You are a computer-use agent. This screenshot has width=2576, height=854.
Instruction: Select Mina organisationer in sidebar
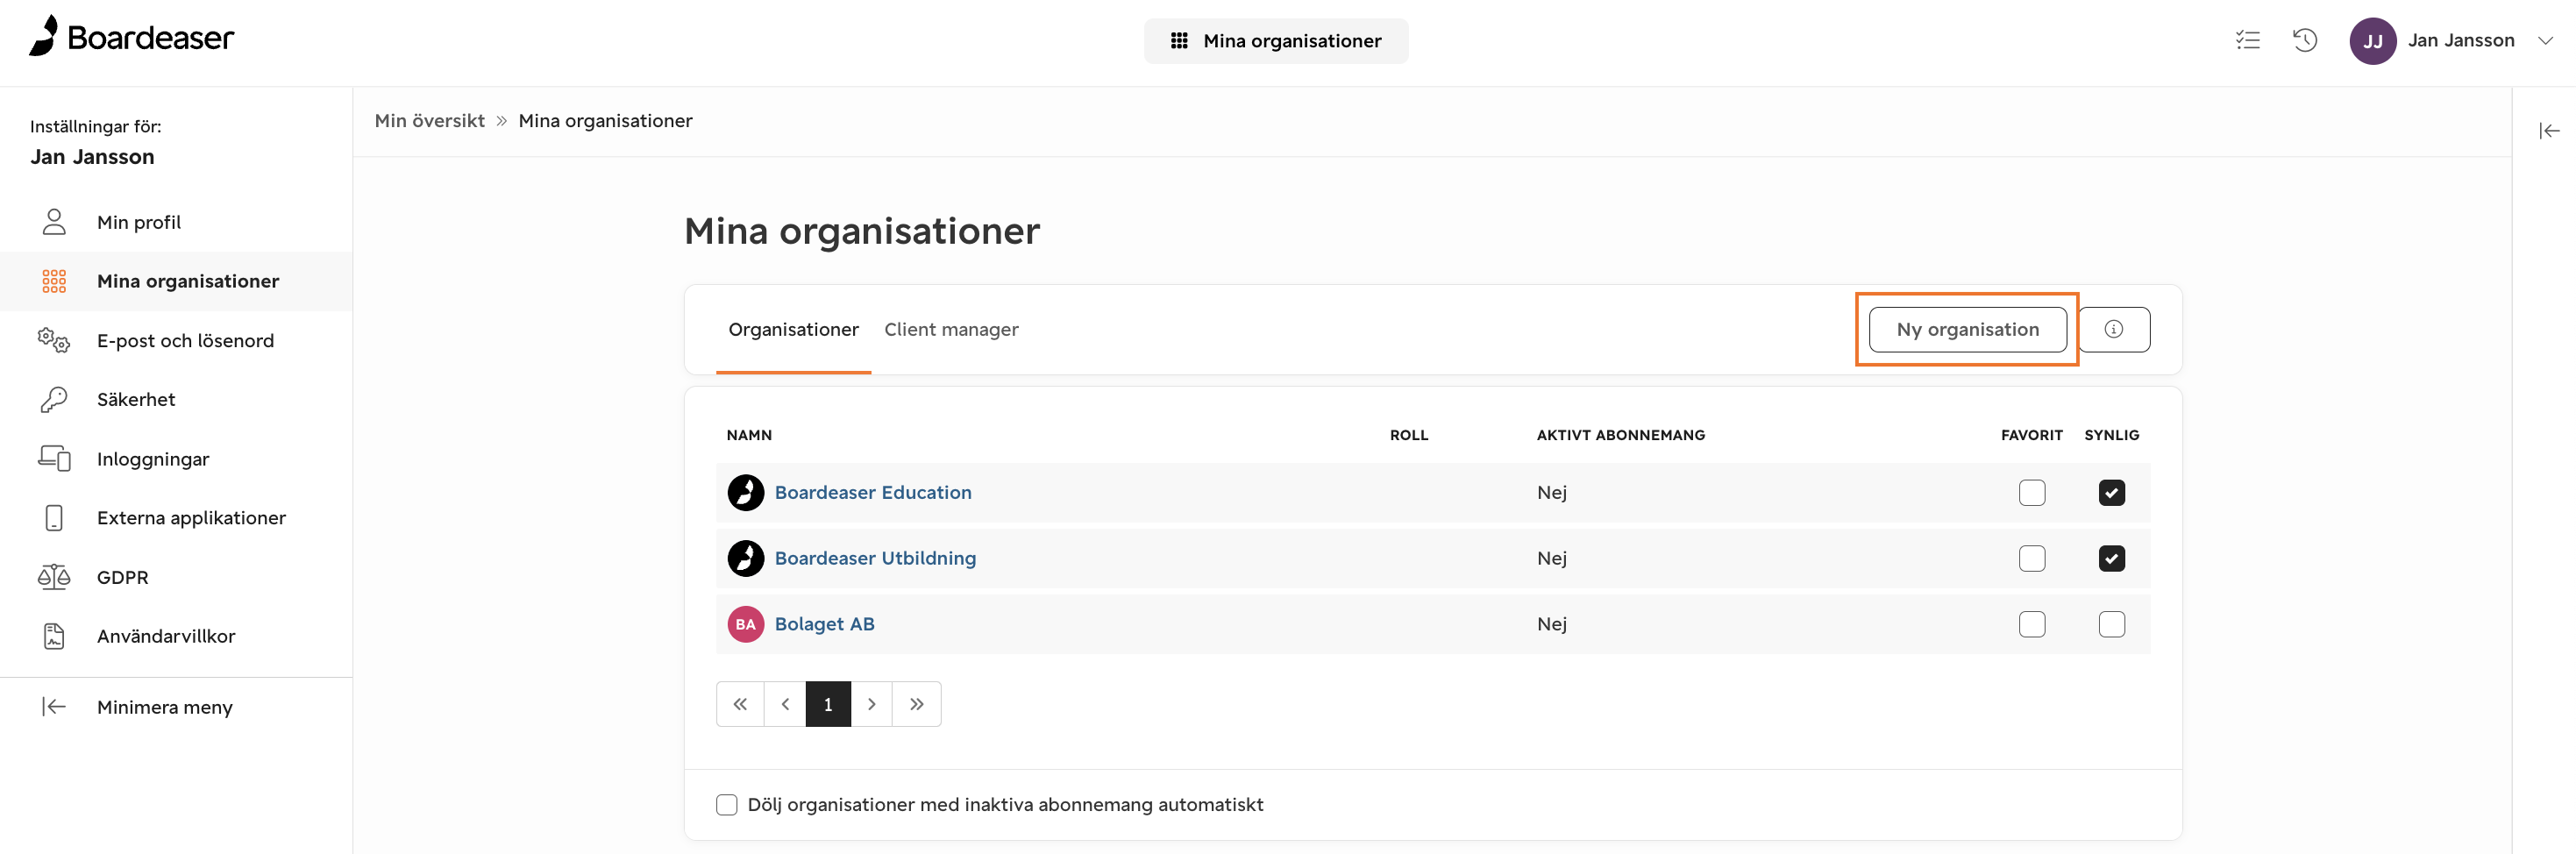click(x=176, y=281)
